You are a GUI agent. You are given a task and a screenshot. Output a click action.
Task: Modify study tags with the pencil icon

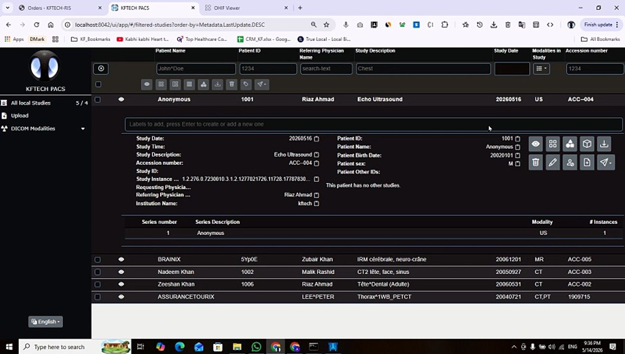[553, 162]
